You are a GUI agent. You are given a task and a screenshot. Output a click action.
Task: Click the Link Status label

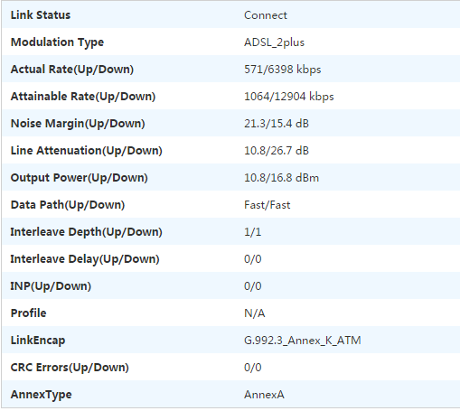[41, 15]
